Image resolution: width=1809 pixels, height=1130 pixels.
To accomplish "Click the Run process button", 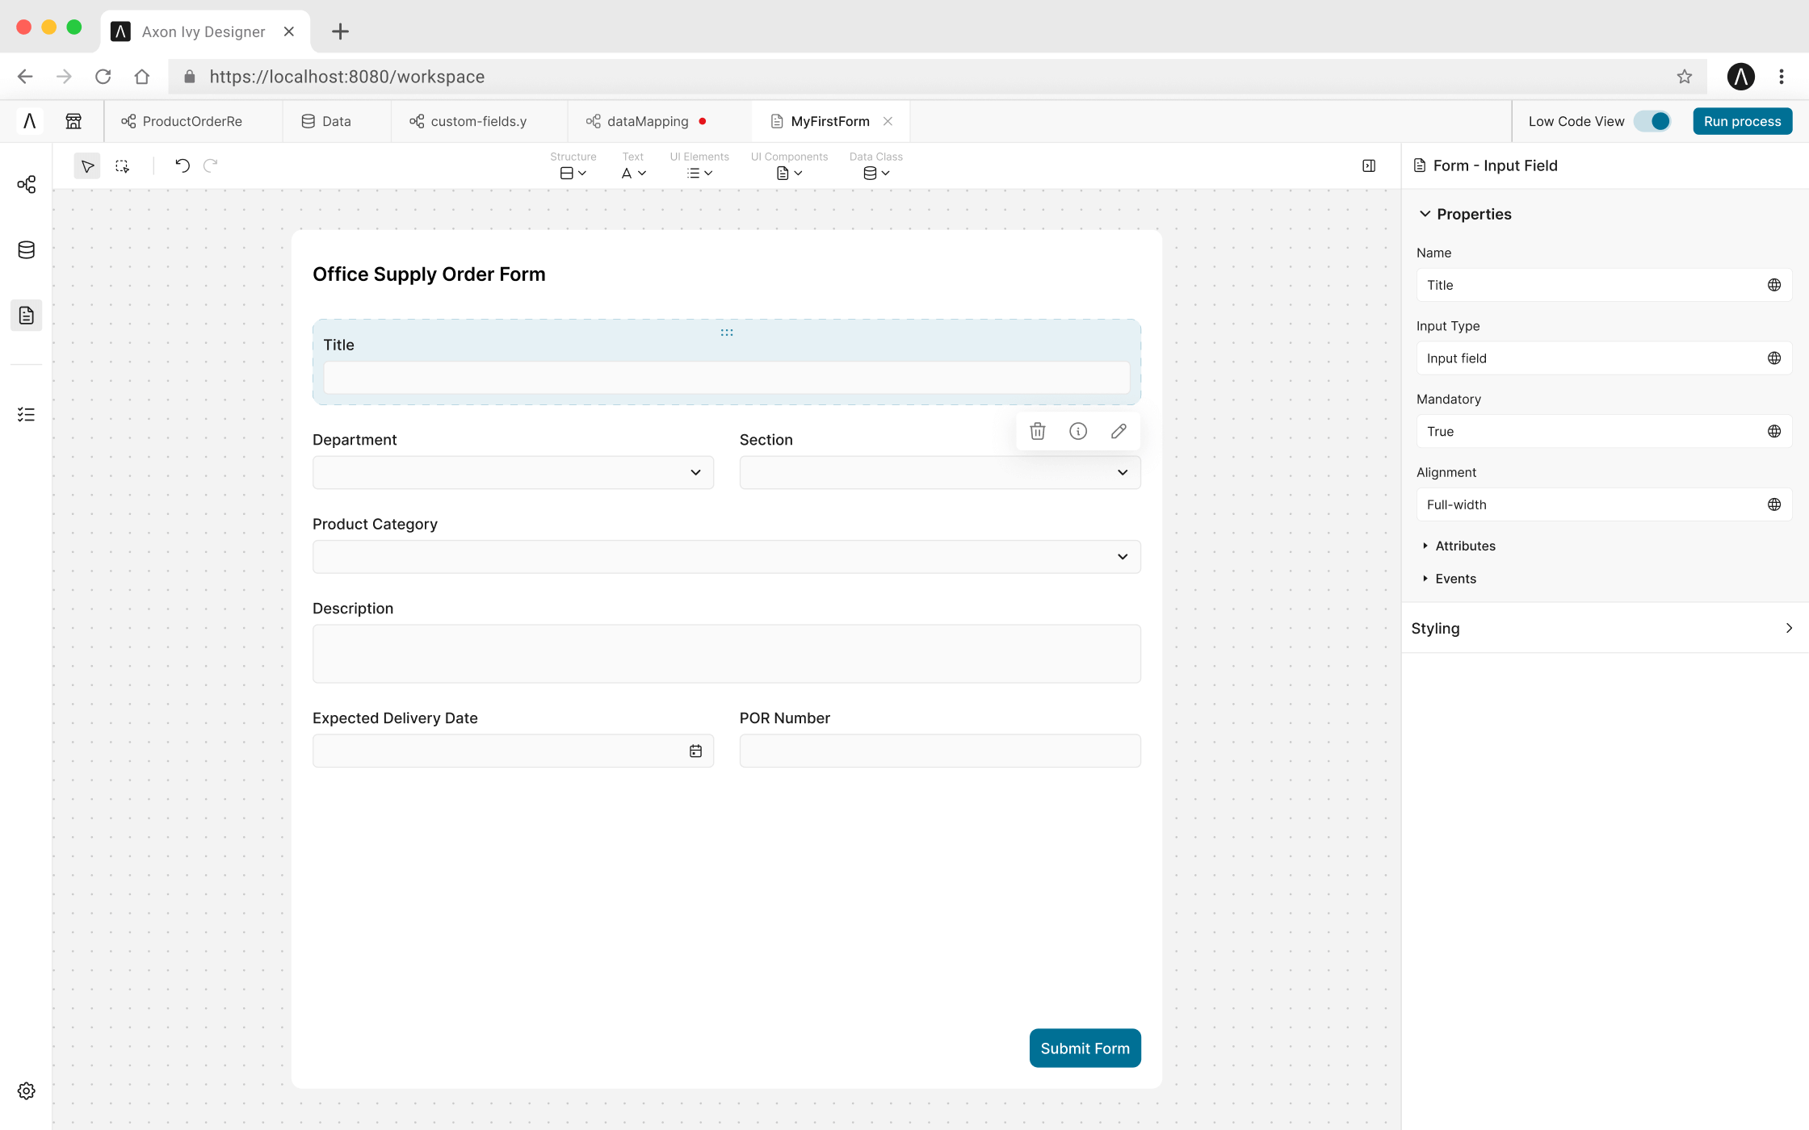I will coord(1742,121).
